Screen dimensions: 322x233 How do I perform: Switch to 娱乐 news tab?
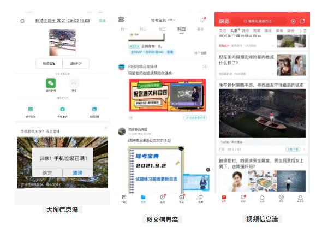click(268, 31)
